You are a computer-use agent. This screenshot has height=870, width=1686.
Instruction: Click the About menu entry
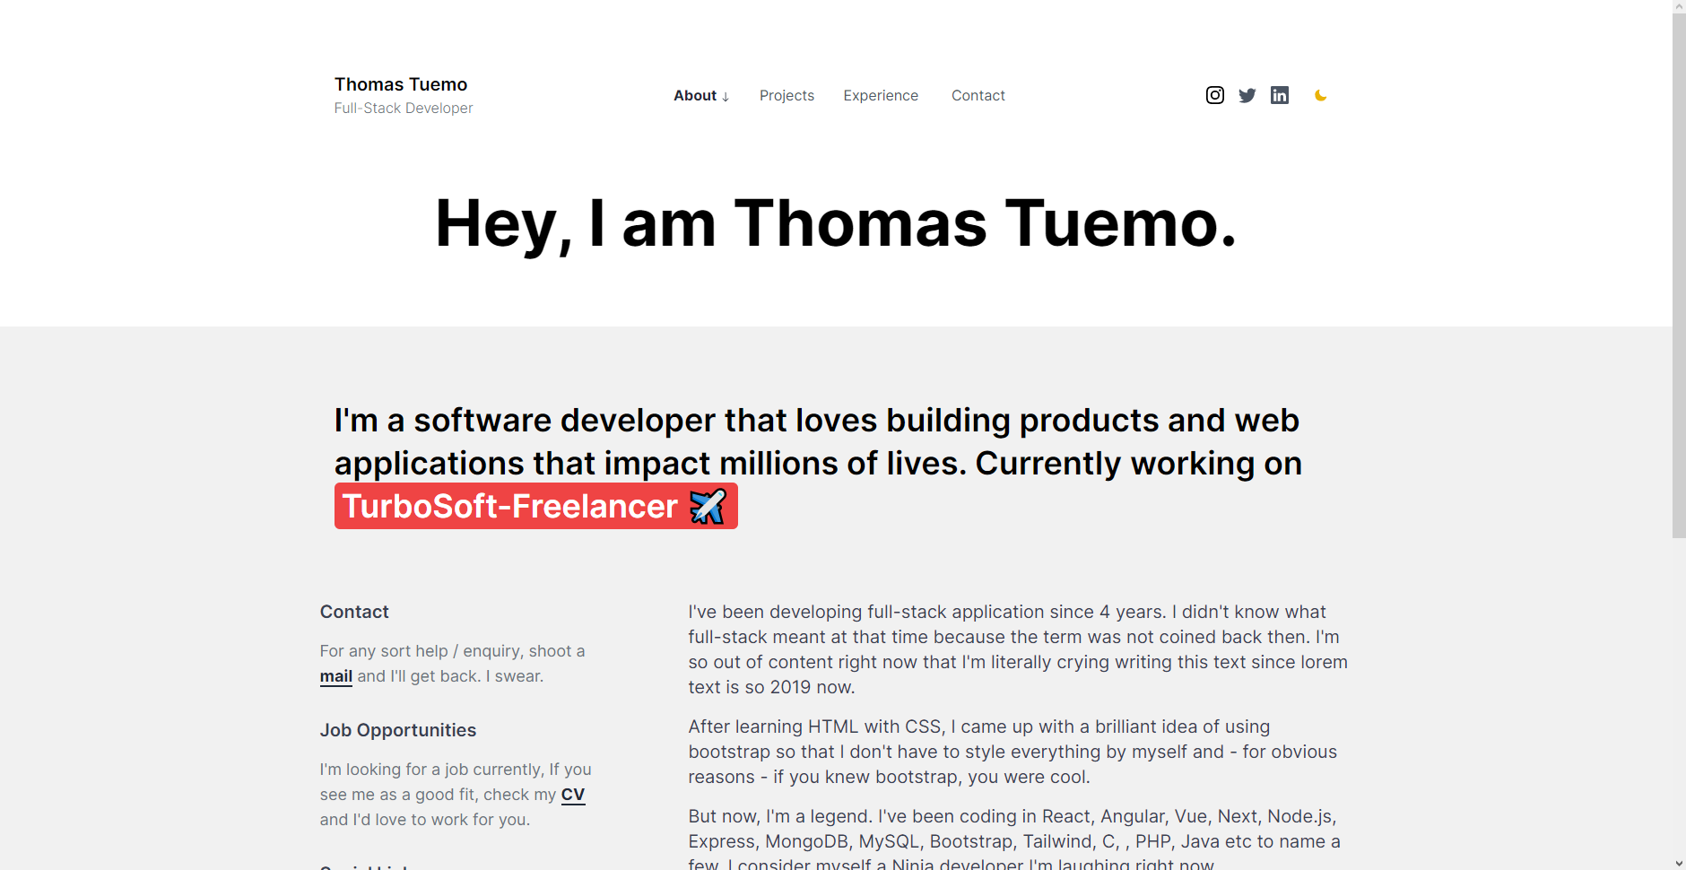[695, 95]
